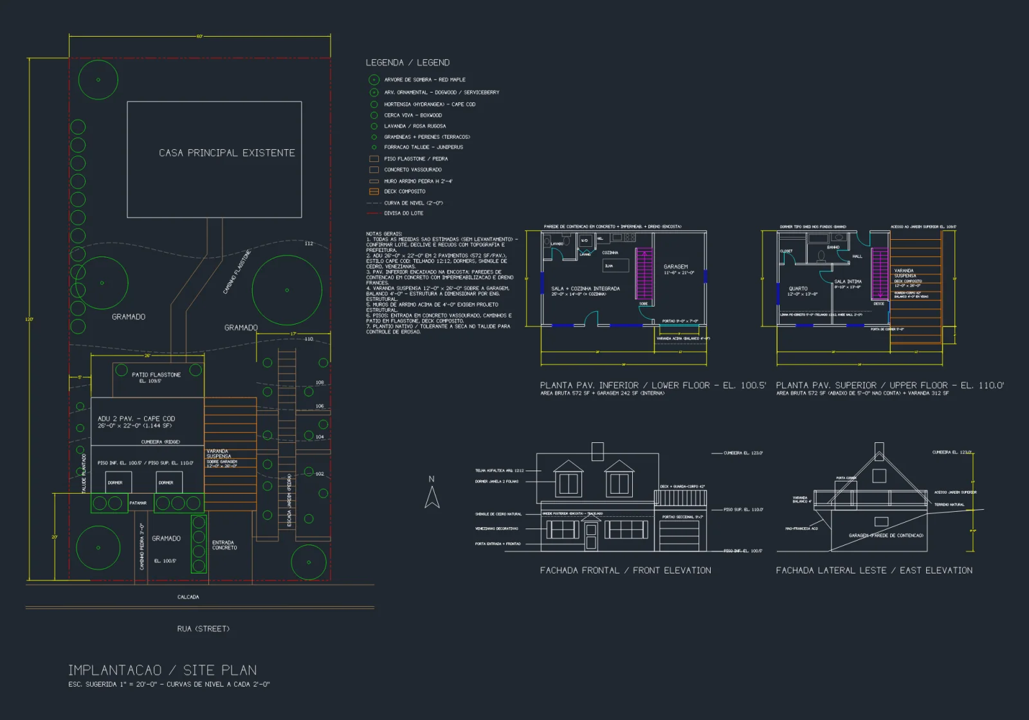Select the "ESCADA JARDIM (PEDRA)" stair label
1029x720 pixels.
tap(289, 501)
